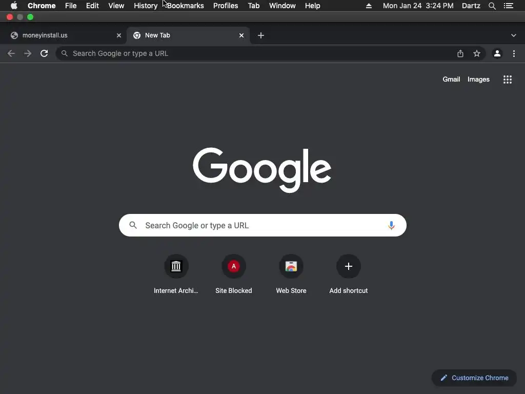Start voice search with microphone icon
Viewport: 525px width, 394px height.
point(391,226)
